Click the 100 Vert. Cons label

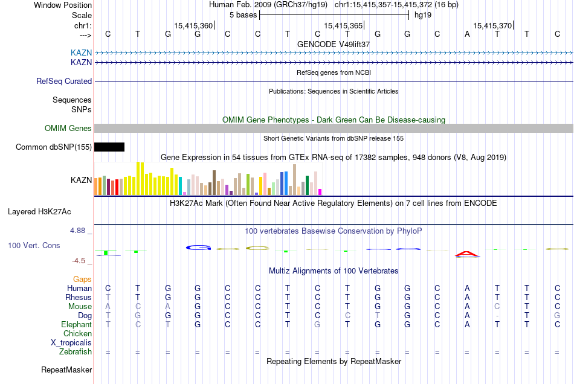(34, 245)
